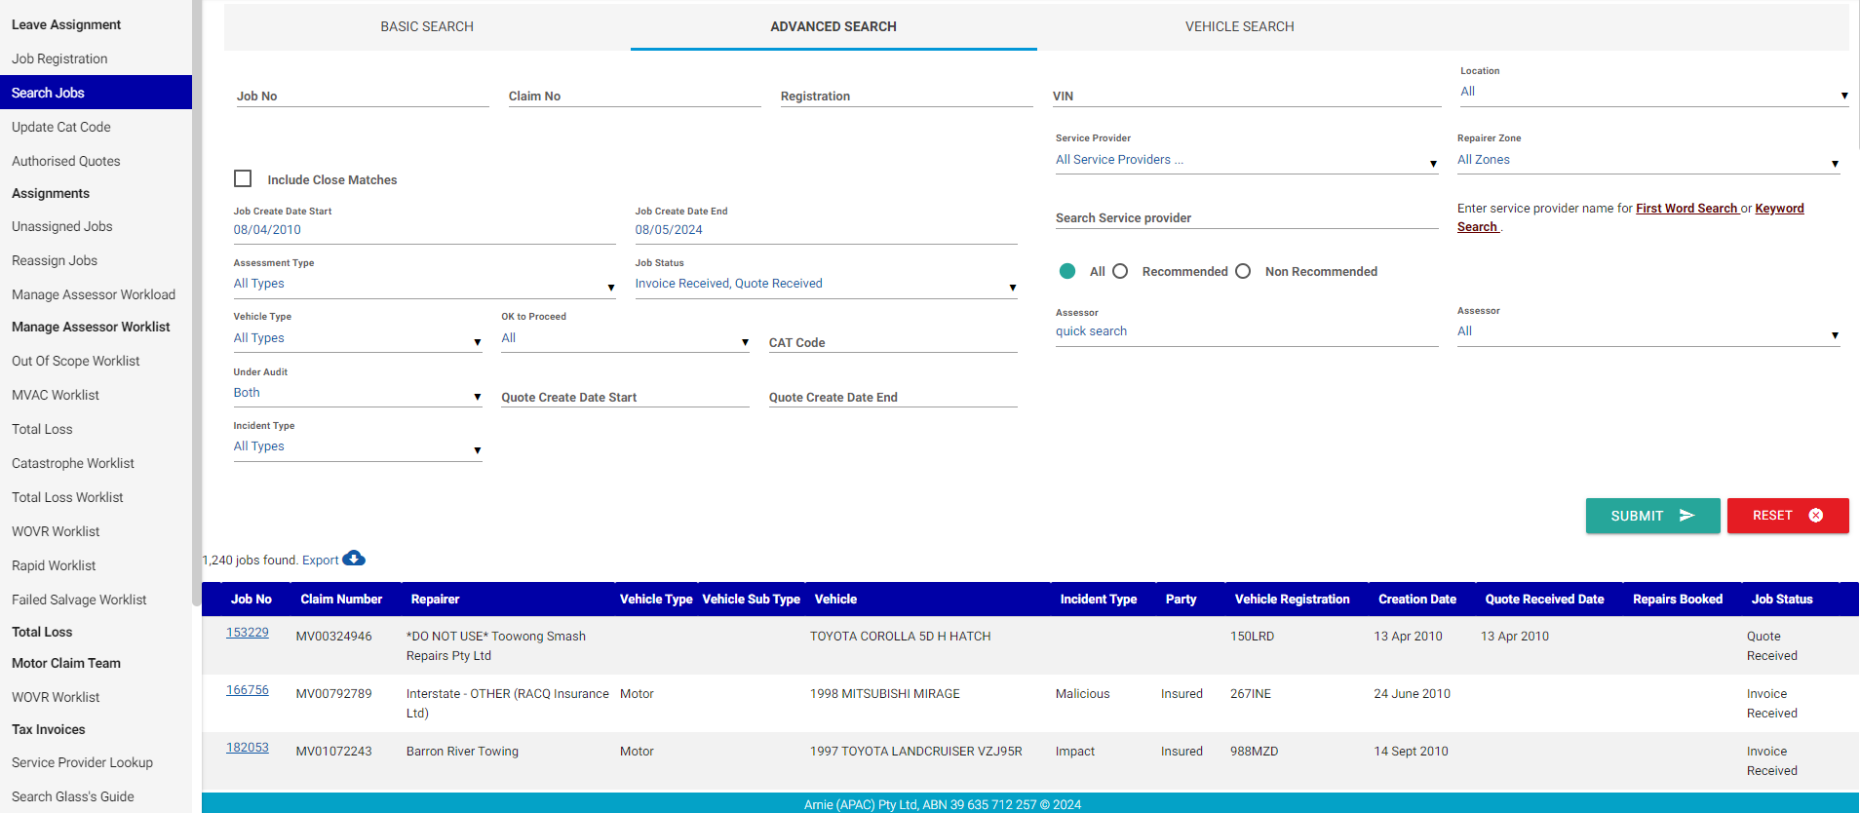Image resolution: width=1860 pixels, height=813 pixels.
Task: Click the First Word Search link
Action: (x=1686, y=209)
